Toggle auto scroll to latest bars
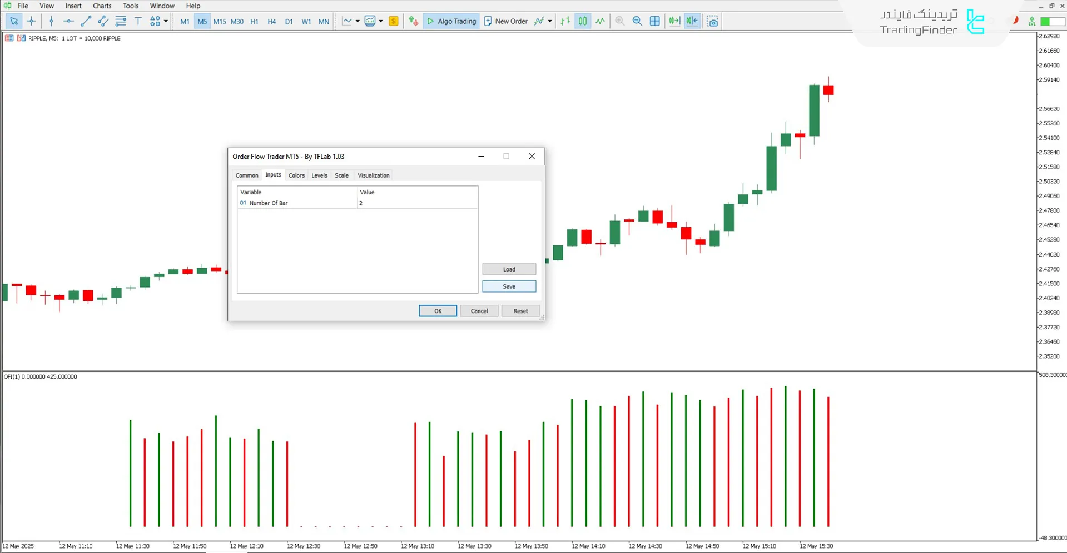This screenshot has width=1067, height=553. (674, 21)
